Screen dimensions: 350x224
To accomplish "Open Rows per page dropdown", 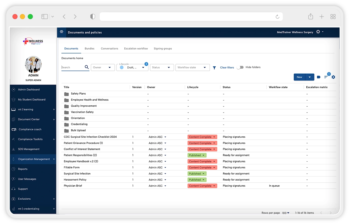I will pyautogui.click(x=286, y=213).
